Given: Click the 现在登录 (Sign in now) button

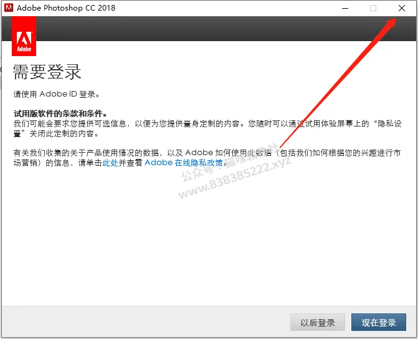Looking at the screenshot, I should point(379,322).
